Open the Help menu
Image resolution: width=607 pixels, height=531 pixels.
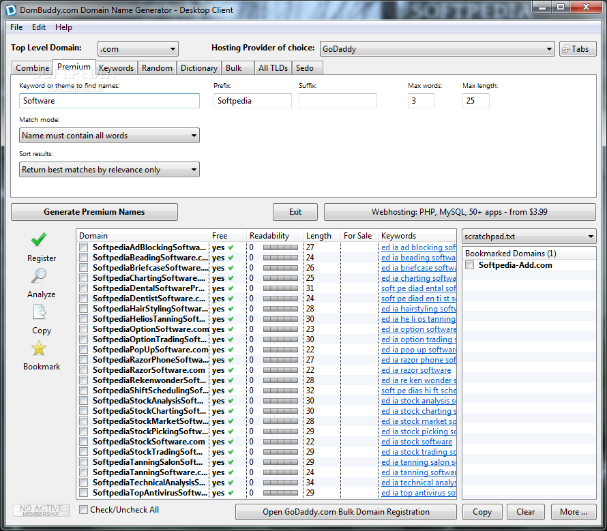(x=63, y=27)
